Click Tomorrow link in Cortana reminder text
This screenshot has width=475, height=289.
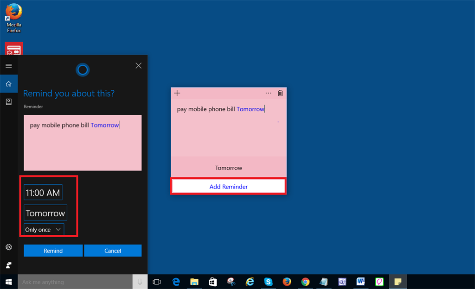(104, 125)
